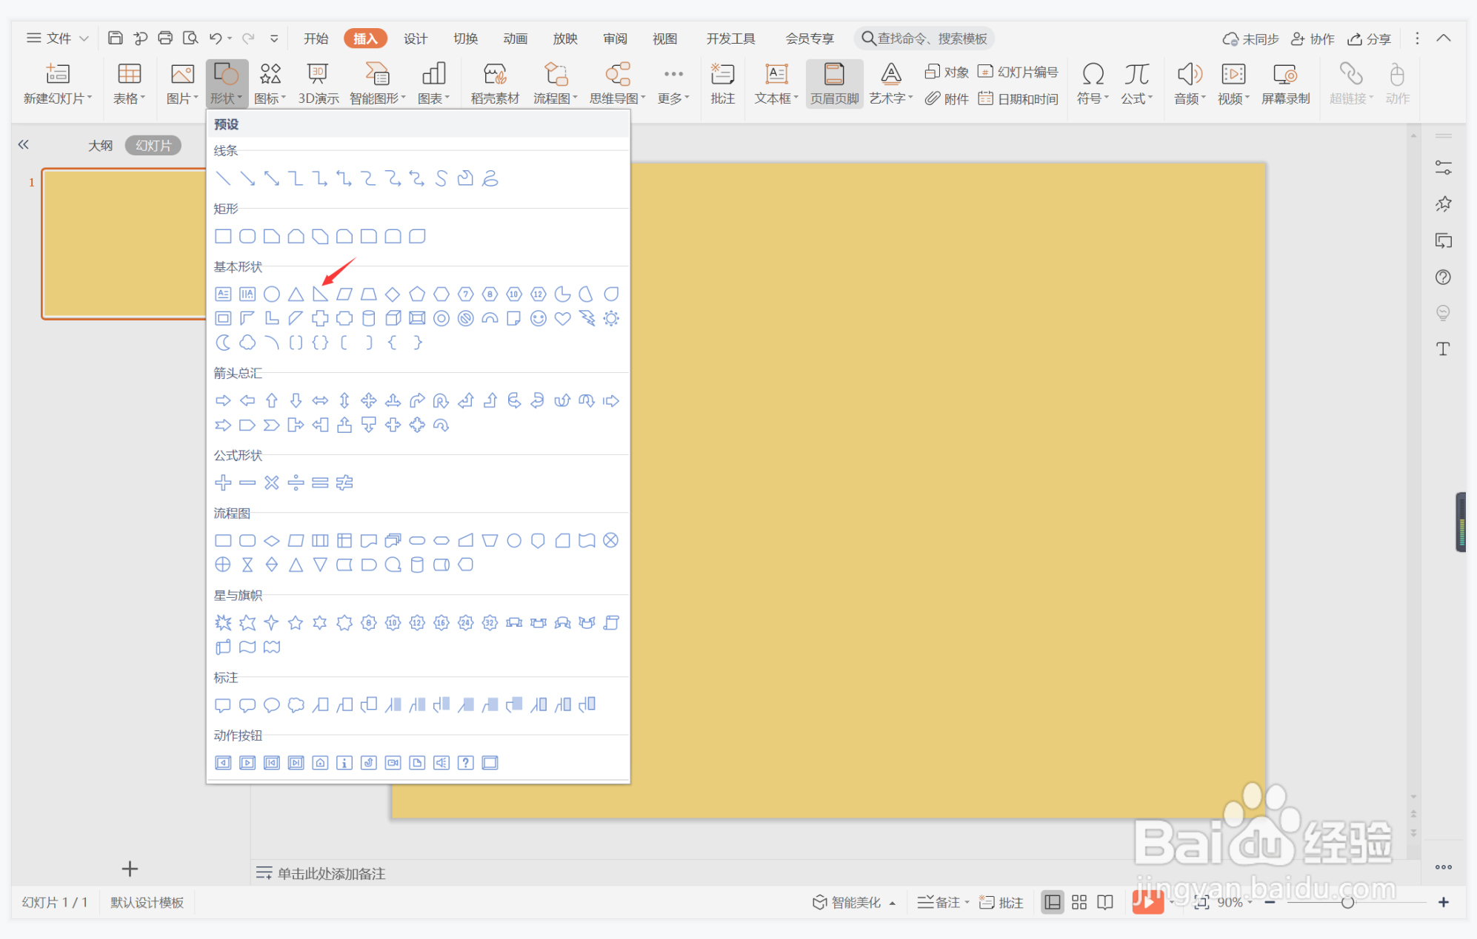Insert the right arrow block shape
Viewport: 1477px width, 939px height.
click(x=223, y=401)
